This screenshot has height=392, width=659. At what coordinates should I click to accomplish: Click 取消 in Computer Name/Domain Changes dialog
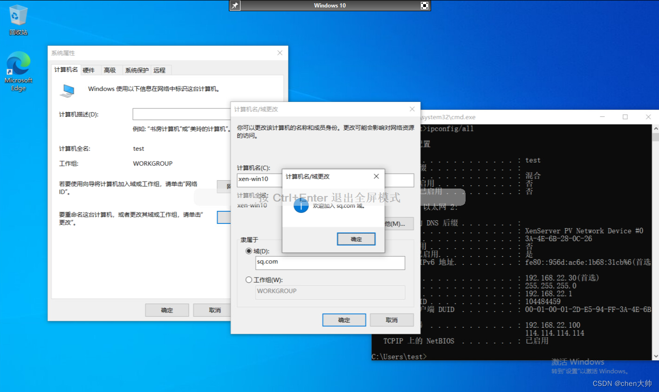click(391, 320)
